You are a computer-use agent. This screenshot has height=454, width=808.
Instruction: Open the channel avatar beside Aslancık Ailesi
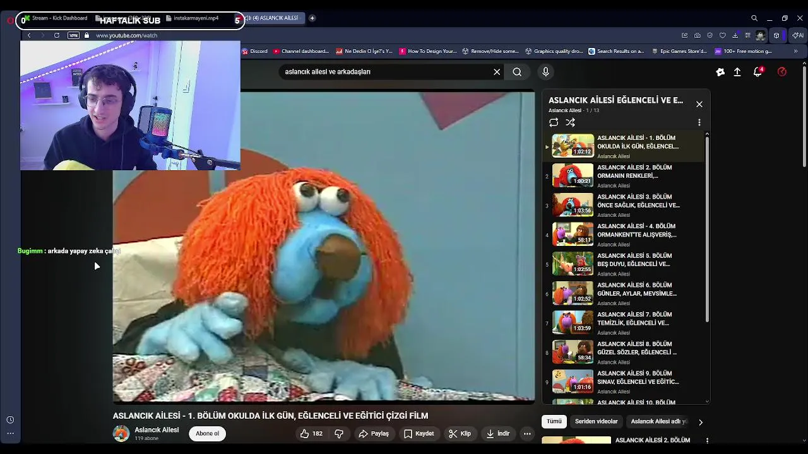121,434
